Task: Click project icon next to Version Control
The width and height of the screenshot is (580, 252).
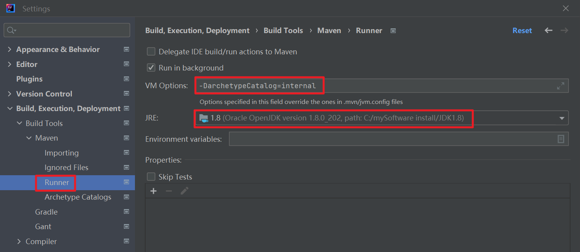Action: (x=126, y=94)
